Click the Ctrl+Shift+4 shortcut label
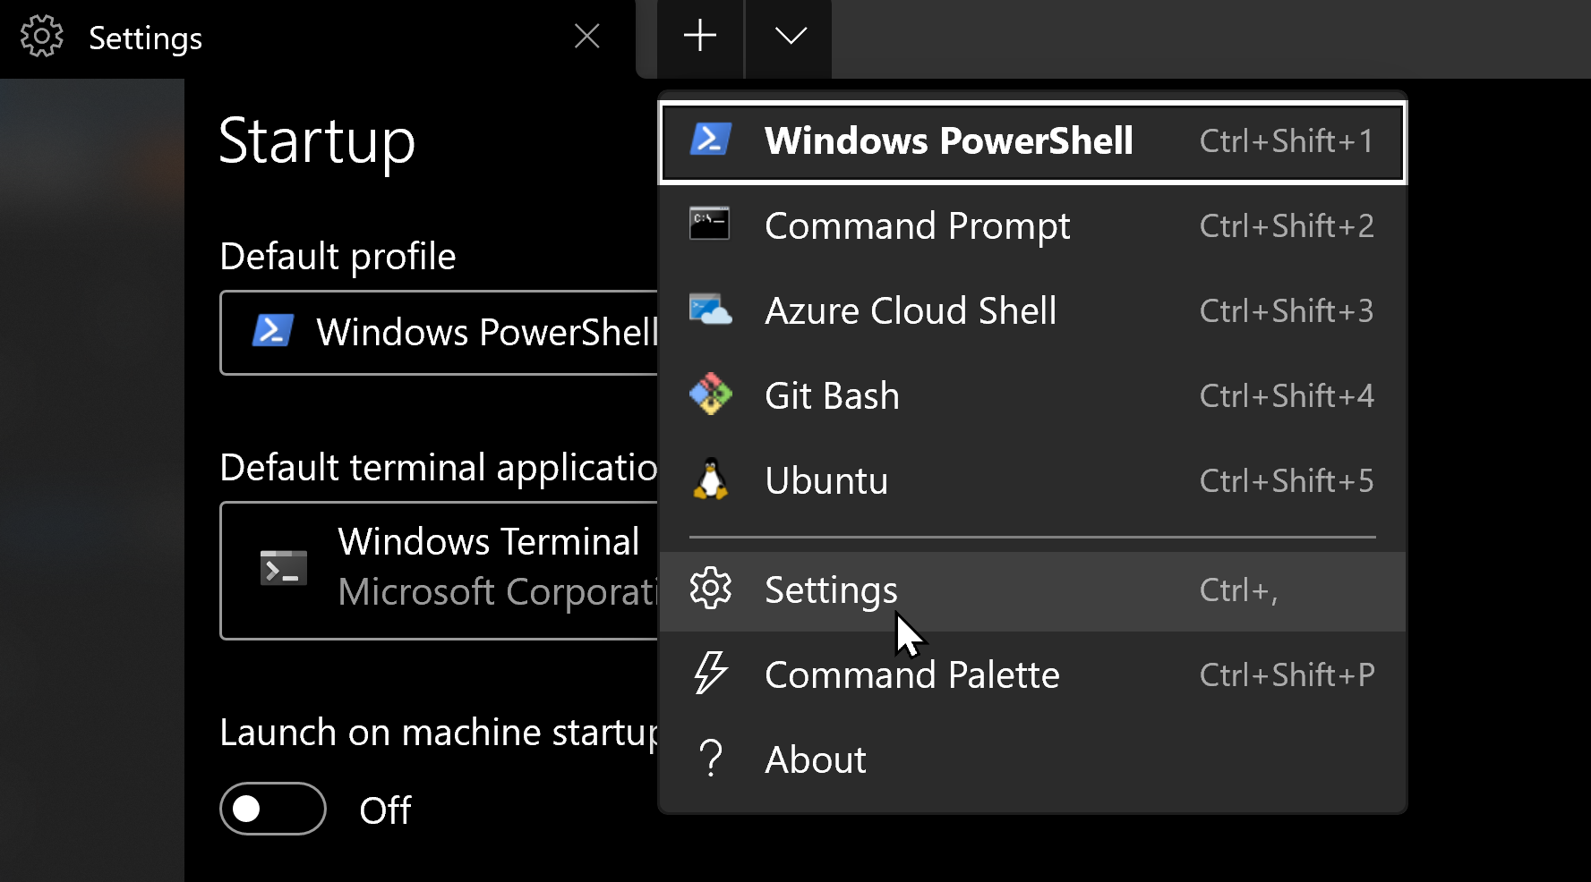Viewport: 1591px width, 882px height. click(x=1287, y=395)
